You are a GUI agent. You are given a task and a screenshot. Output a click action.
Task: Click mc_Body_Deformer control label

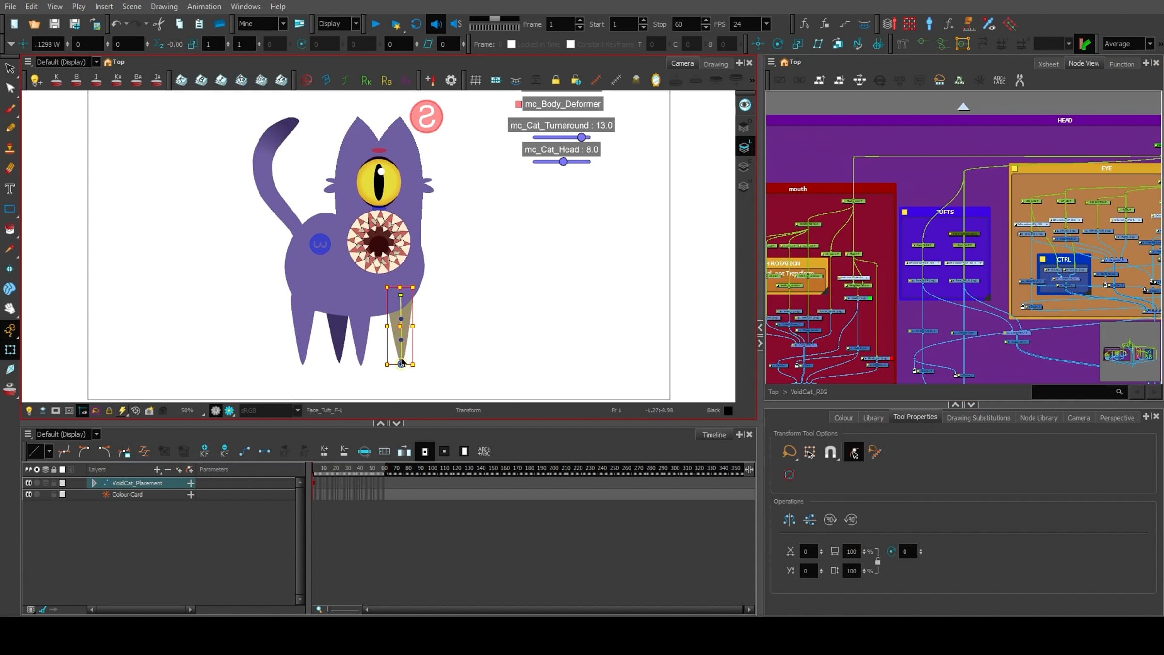[x=563, y=104]
